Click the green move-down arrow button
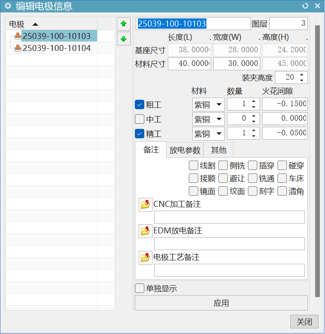Viewport: 325px width, 334px height. pos(123,39)
